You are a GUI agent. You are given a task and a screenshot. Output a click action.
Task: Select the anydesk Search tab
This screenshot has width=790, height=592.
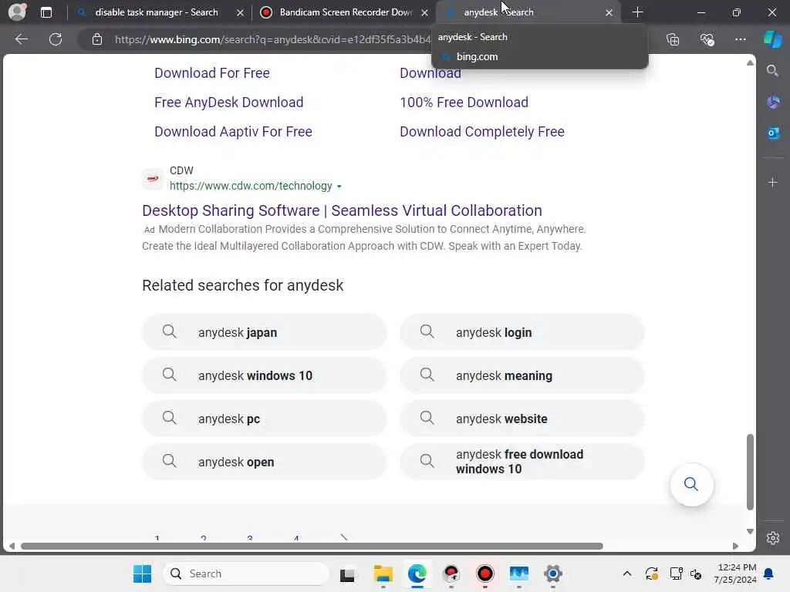528,12
